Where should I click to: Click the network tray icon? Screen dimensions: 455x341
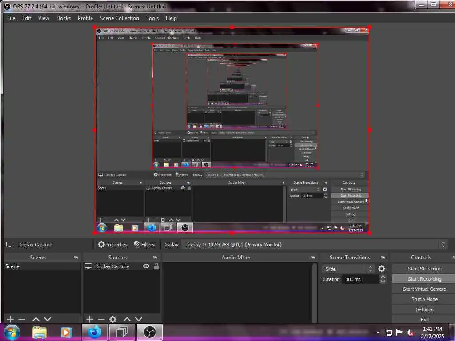tap(388, 333)
